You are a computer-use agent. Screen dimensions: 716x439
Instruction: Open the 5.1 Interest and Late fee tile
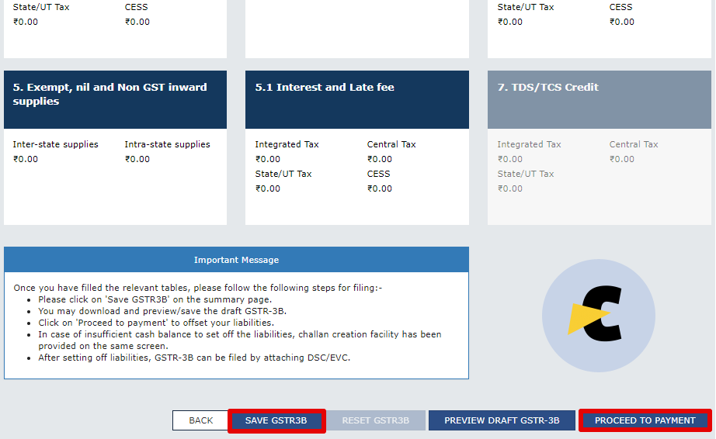click(x=357, y=99)
